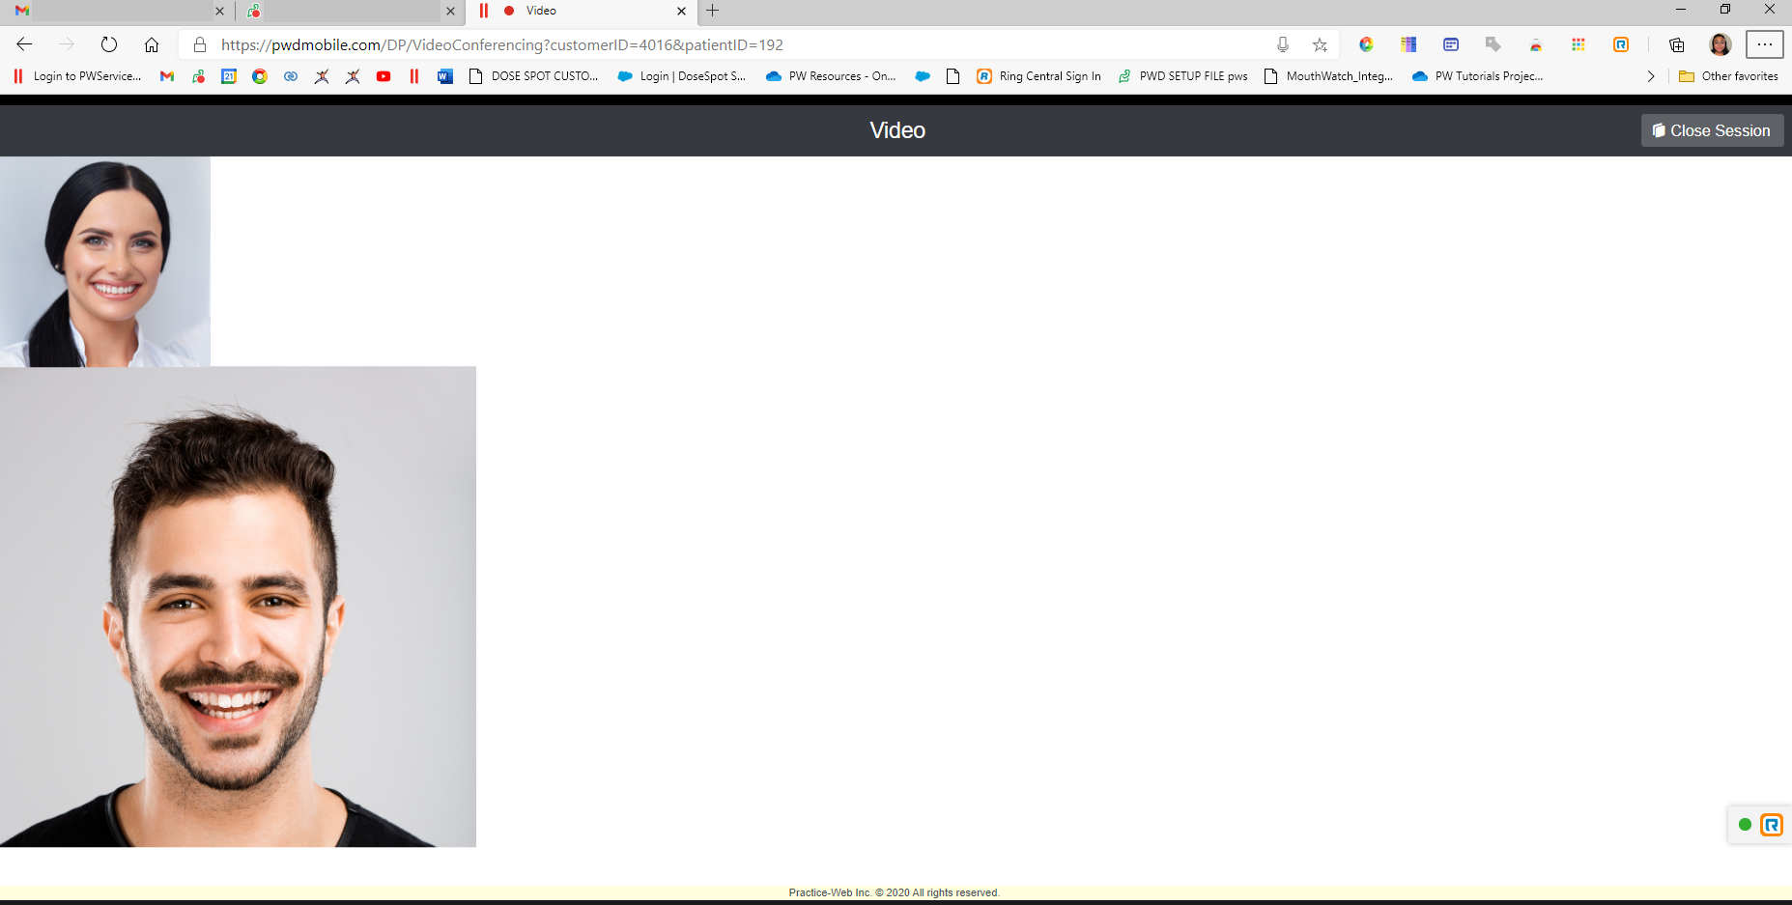Click the Practice-Web Inc. copyright footer
1792x905 pixels.
coord(894,892)
